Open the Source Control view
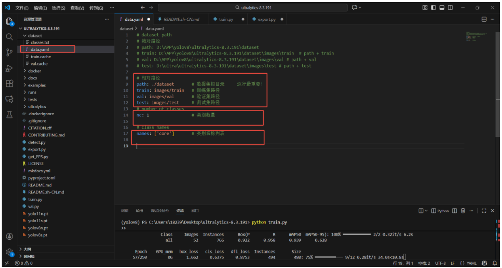 click(9, 52)
